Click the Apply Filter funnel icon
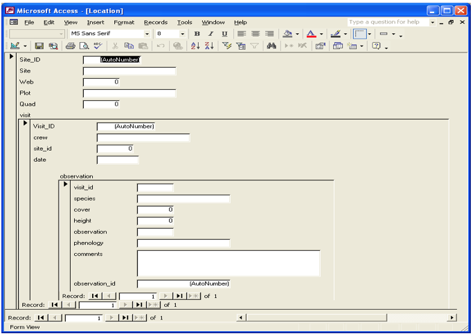Screen dimensions: 475x336 click(255, 46)
